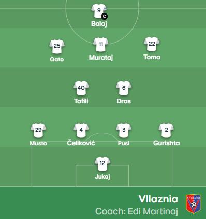Click the KF Vllaznia club crest
The image size is (206, 219).
pyautogui.click(x=194, y=204)
